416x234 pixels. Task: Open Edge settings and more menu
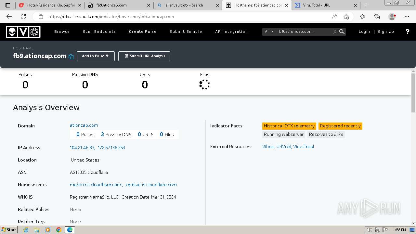407,17
